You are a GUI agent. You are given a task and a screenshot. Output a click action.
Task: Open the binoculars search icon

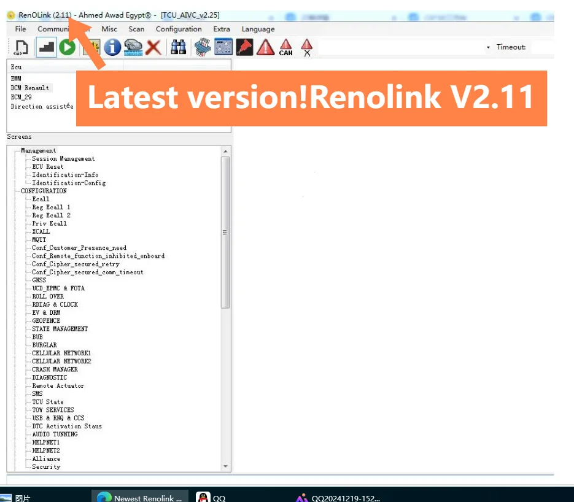179,47
